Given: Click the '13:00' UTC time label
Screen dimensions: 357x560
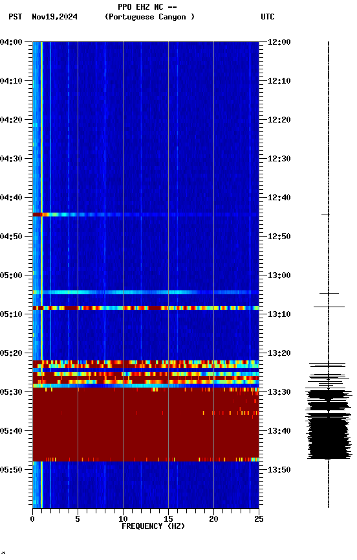Looking at the screenshot, I should [x=279, y=275].
